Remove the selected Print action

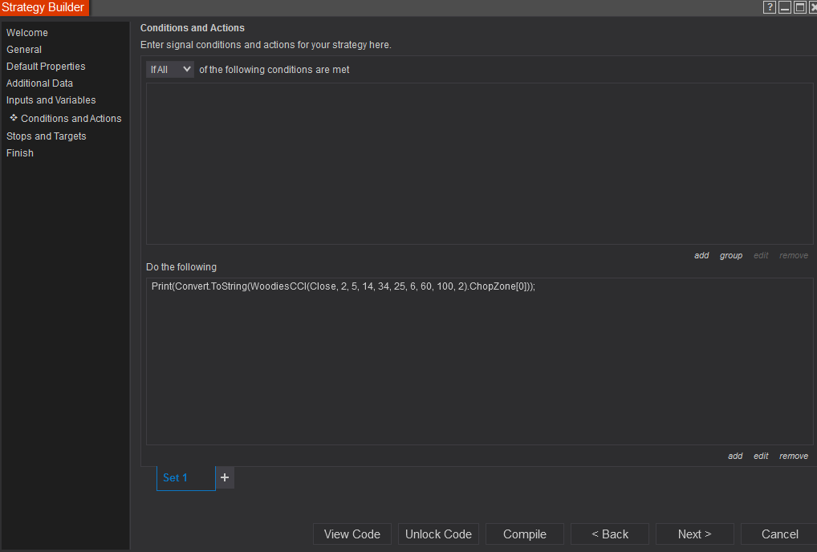[x=793, y=457]
